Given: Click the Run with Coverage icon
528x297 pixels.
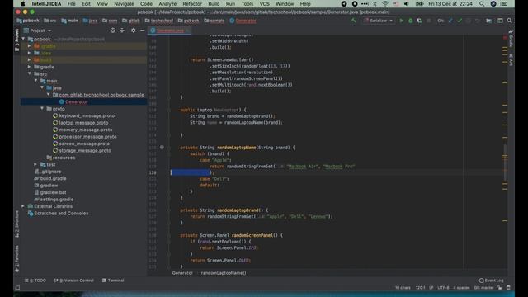Looking at the screenshot, I should click(x=419, y=21).
